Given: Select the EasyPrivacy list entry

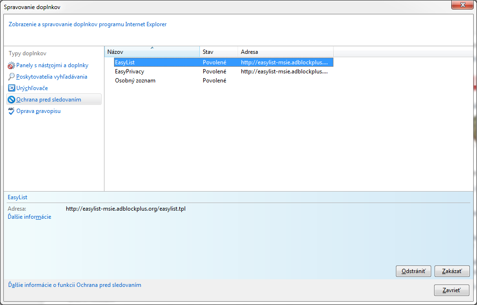Looking at the screenshot, I should [129, 71].
